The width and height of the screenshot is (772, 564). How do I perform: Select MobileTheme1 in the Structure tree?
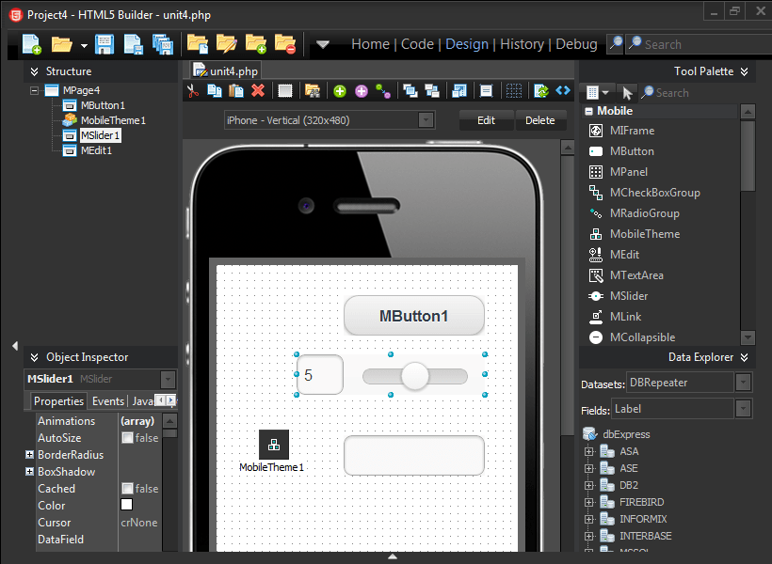point(113,120)
